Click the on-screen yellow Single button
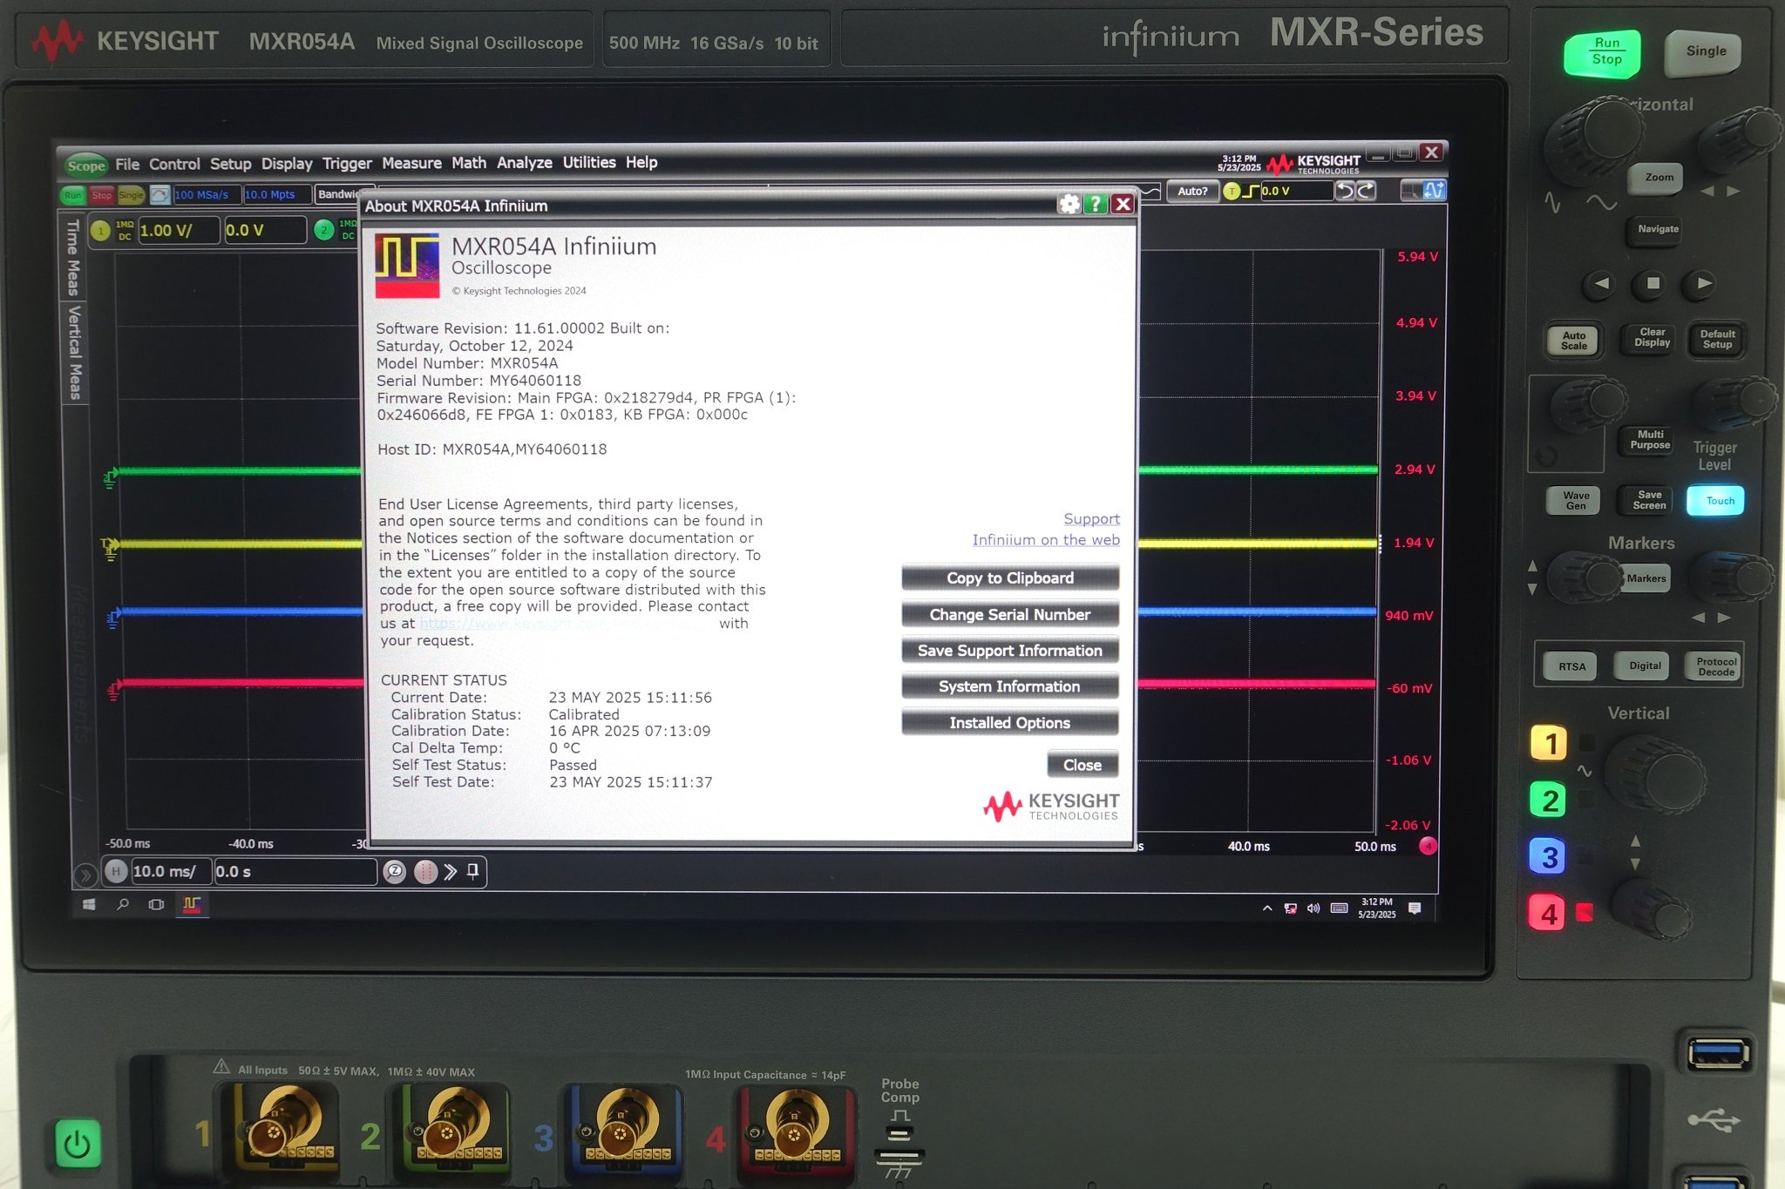Screen dimensions: 1785x1189 point(131,195)
